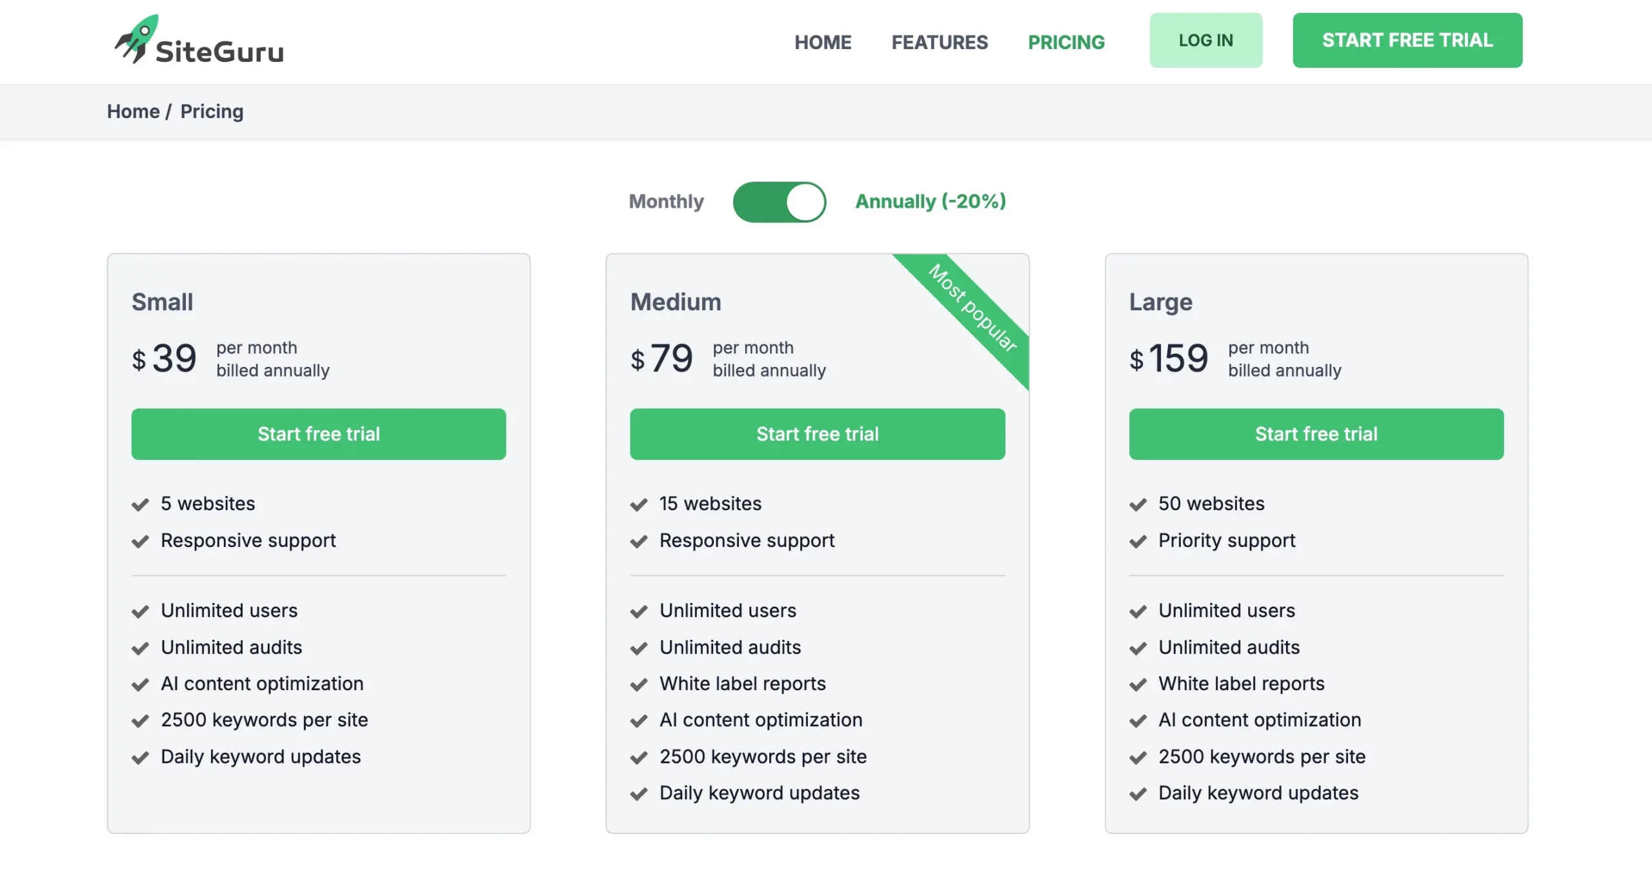Click checkmark beside Medium Unlimited audits
The height and width of the screenshot is (883, 1652).
(639, 648)
